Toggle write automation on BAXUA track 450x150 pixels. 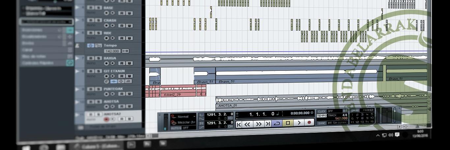pos(129,63)
